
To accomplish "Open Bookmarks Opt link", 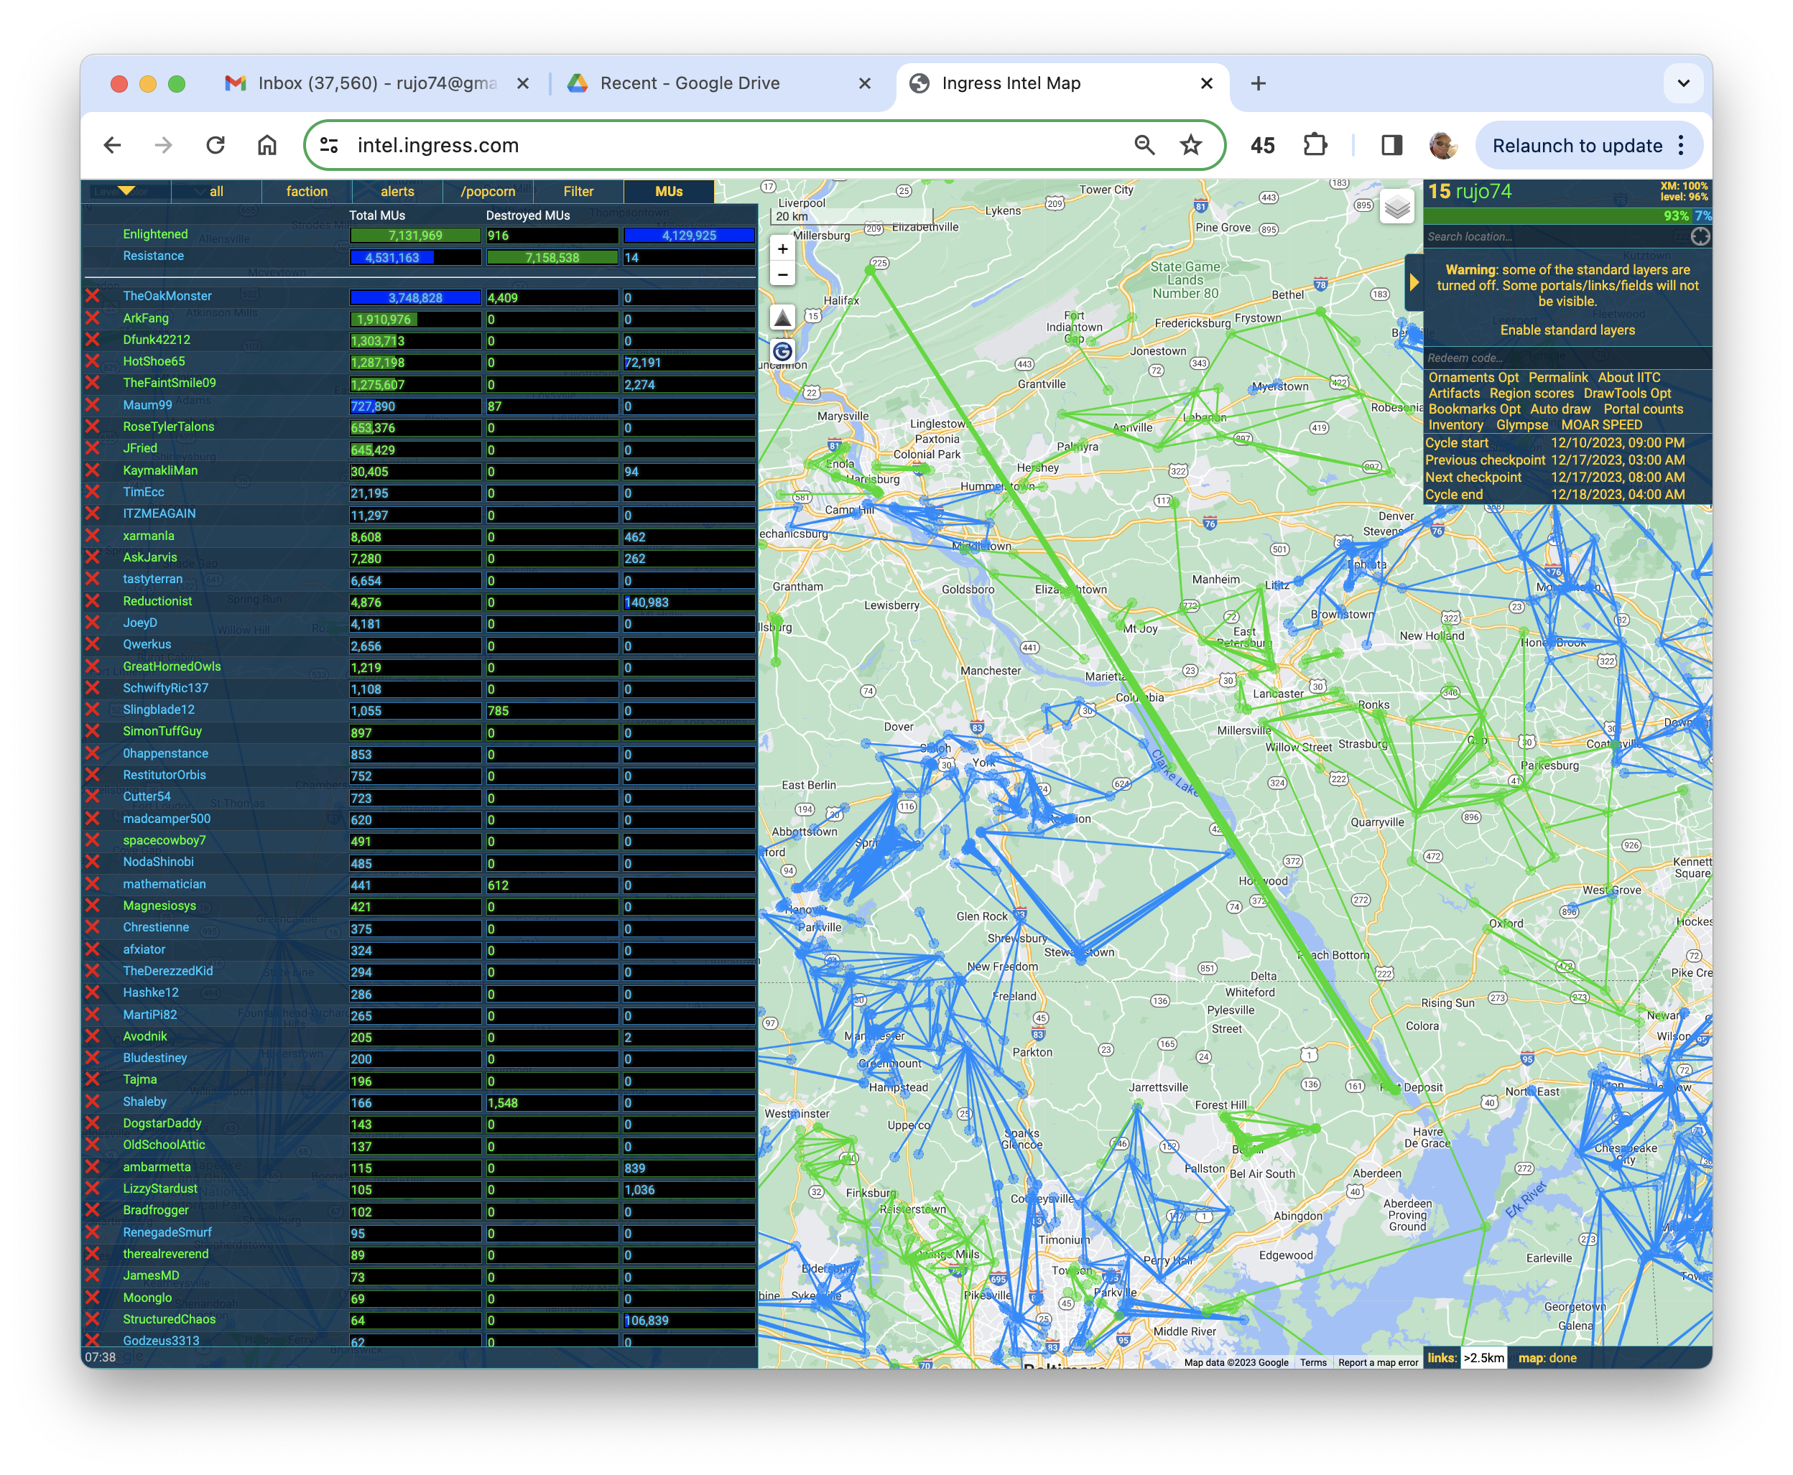I will [x=1473, y=409].
